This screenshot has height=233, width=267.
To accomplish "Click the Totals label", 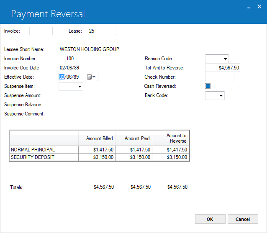I will click(x=17, y=187).
